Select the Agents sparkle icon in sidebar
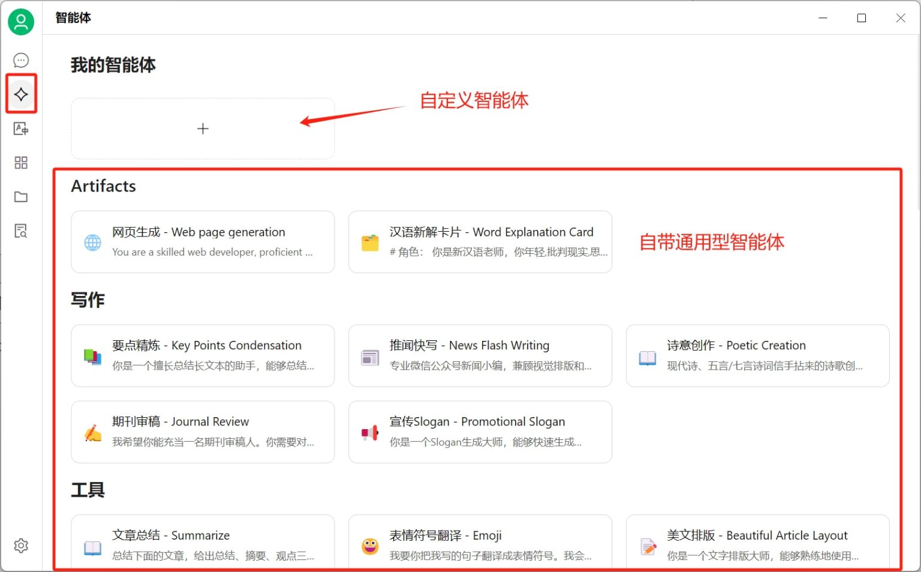 click(21, 94)
